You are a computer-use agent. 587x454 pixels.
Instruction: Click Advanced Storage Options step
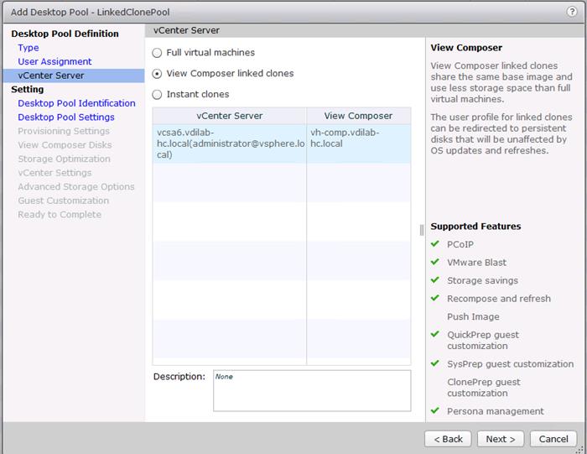point(76,186)
